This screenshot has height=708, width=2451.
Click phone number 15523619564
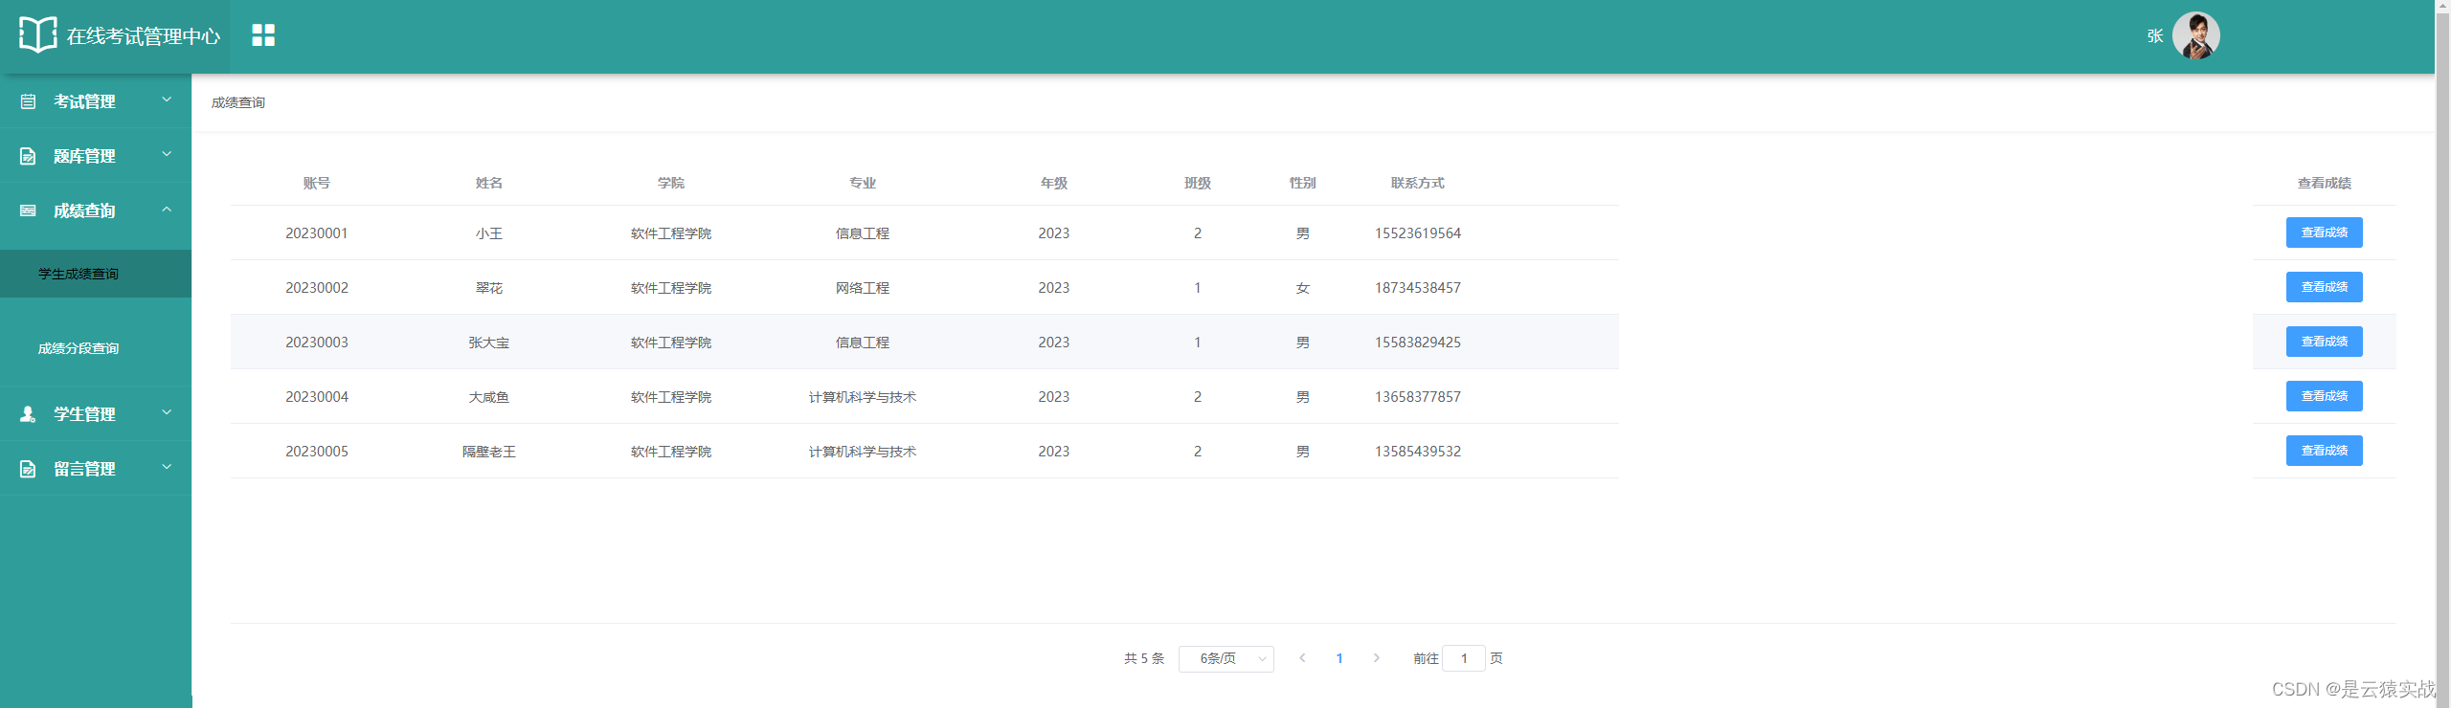[1418, 233]
